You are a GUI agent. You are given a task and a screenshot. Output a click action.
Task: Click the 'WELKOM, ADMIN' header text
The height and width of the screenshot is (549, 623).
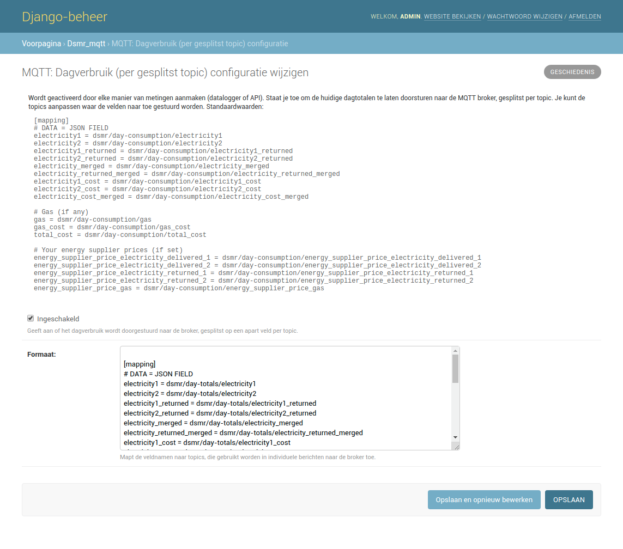tap(395, 17)
